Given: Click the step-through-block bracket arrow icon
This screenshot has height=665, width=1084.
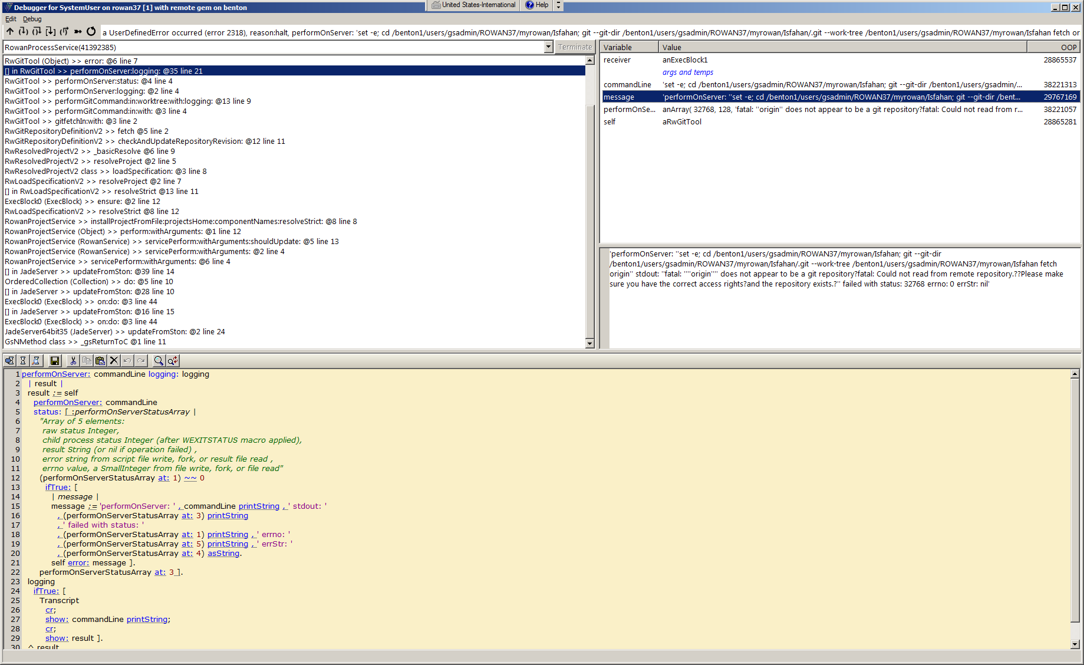Looking at the screenshot, I should [51, 32].
